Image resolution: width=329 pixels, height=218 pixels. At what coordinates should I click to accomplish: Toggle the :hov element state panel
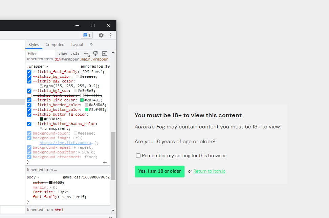tap(63, 53)
